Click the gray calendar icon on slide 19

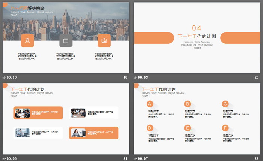click(x=66, y=41)
